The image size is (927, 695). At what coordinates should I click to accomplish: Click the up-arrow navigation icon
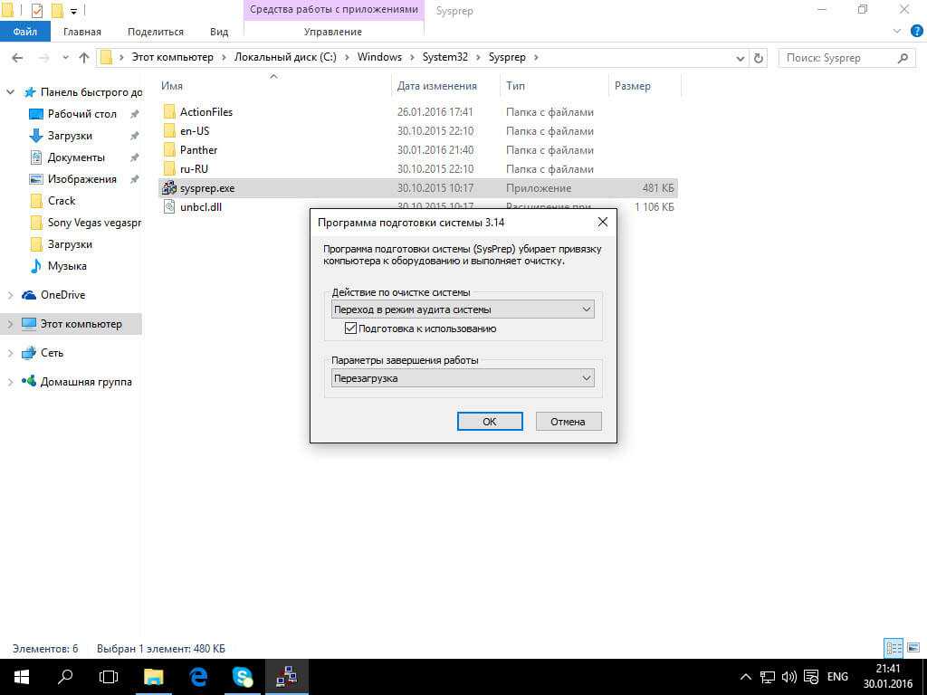pos(84,58)
